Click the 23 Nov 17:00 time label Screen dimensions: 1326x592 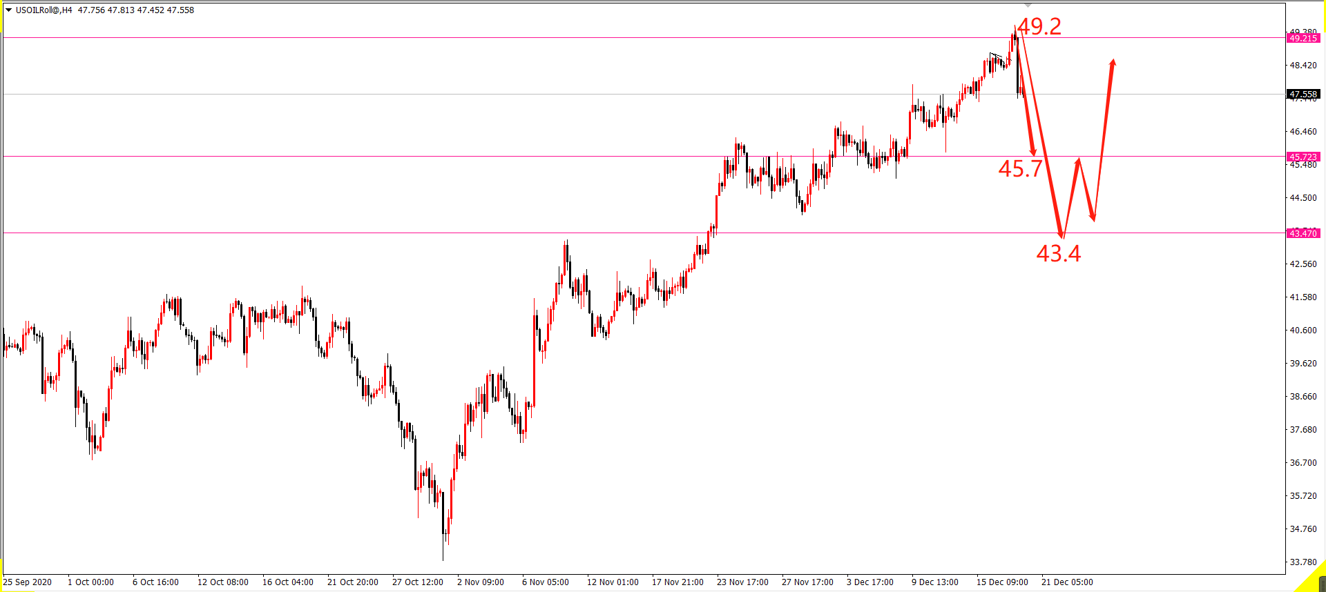(x=742, y=582)
